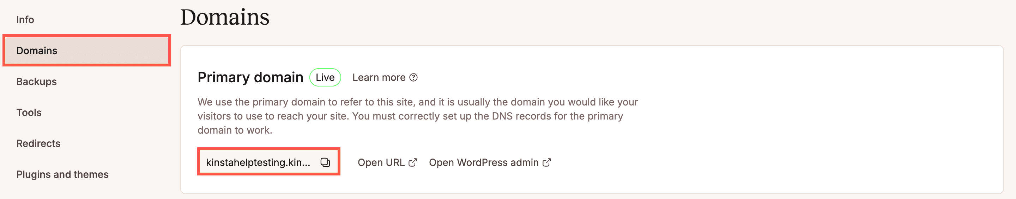Open the Tools sidebar item

(29, 113)
